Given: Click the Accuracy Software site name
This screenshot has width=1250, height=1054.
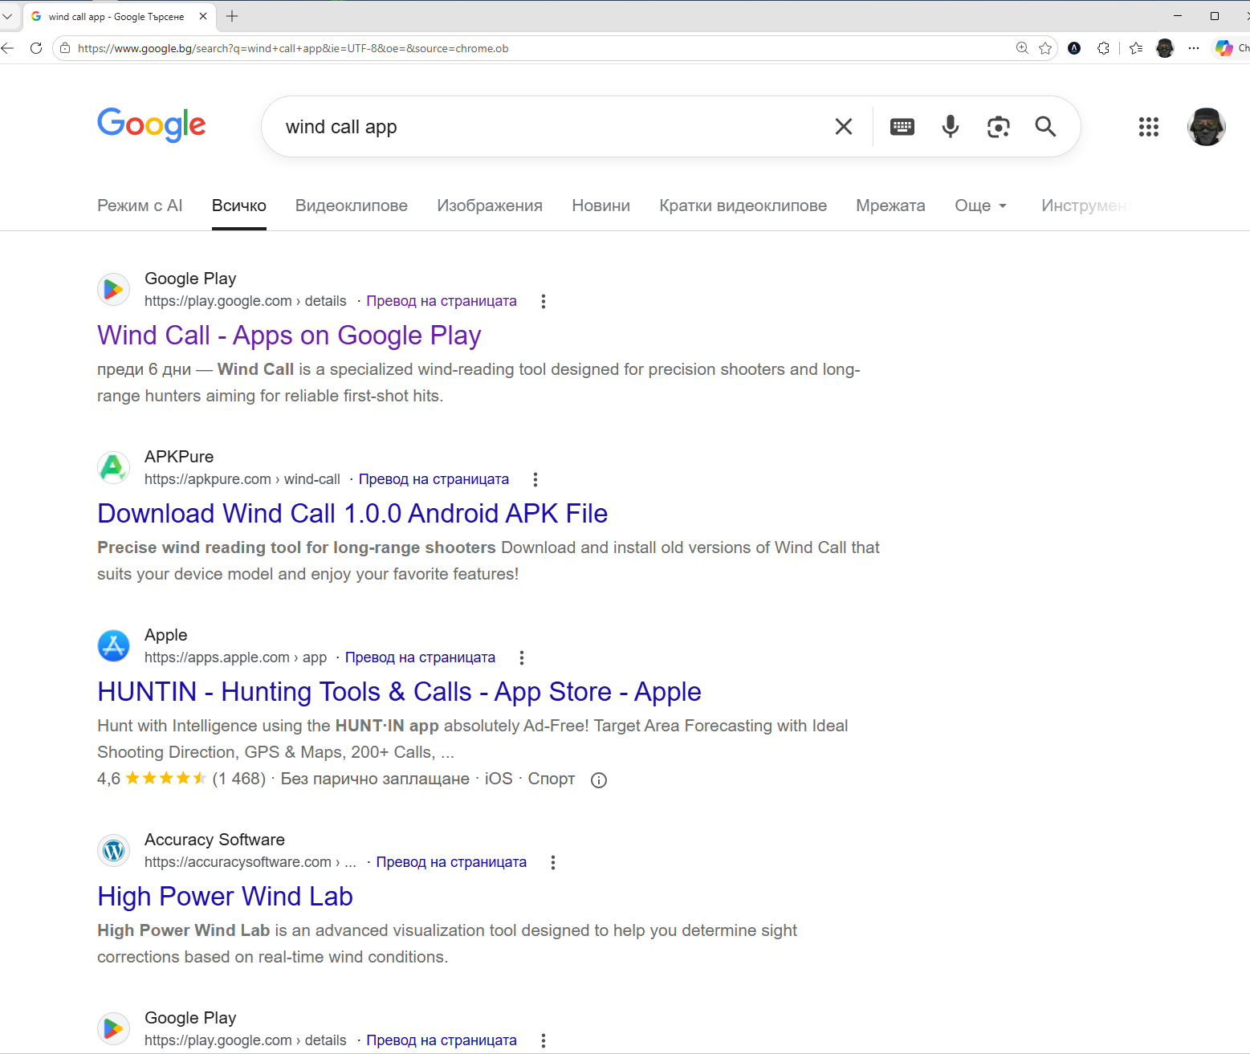Looking at the screenshot, I should pos(214,840).
